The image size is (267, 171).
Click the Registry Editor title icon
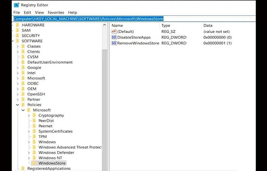[x=16, y=5]
